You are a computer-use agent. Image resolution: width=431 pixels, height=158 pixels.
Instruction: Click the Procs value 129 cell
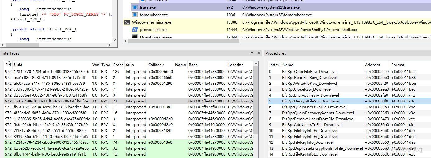(x=116, y=71)
